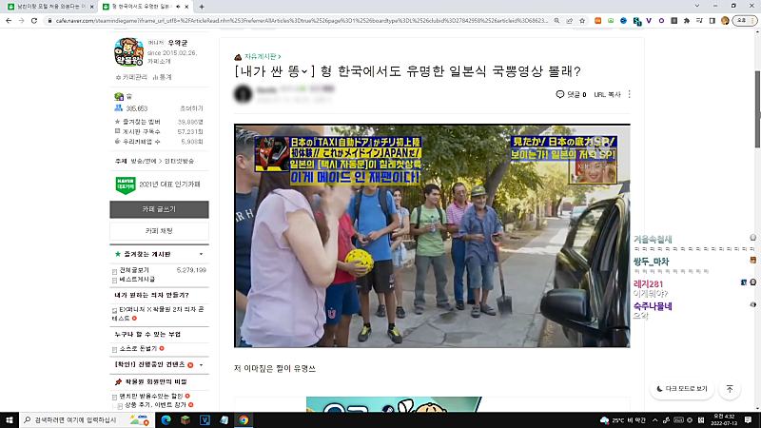761x428 pixels.
Task: Jump to comments via 댓글 icon
Action: pos(571,94)
